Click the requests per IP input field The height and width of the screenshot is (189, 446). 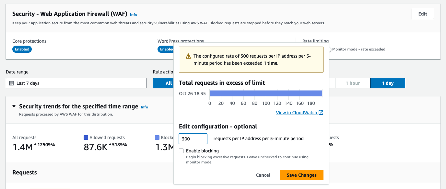(193, 139)
